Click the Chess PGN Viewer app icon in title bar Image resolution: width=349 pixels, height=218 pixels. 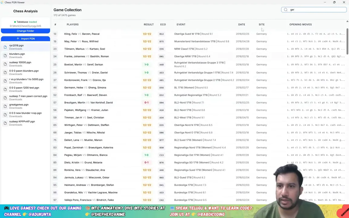(x=2, y=2)
